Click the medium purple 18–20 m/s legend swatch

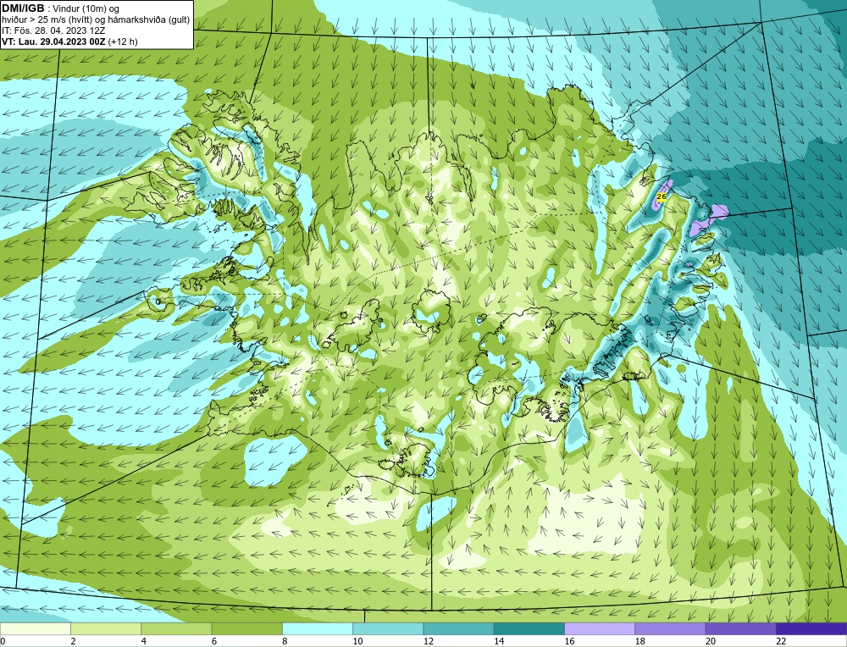pyautogui.click(x=670, y=628)
